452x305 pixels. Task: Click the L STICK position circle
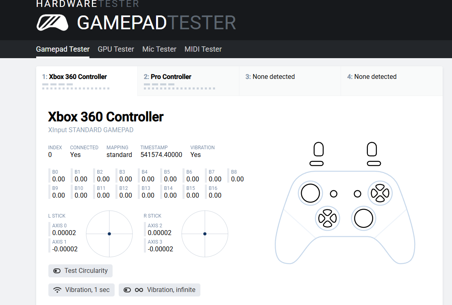coord(109,234)
